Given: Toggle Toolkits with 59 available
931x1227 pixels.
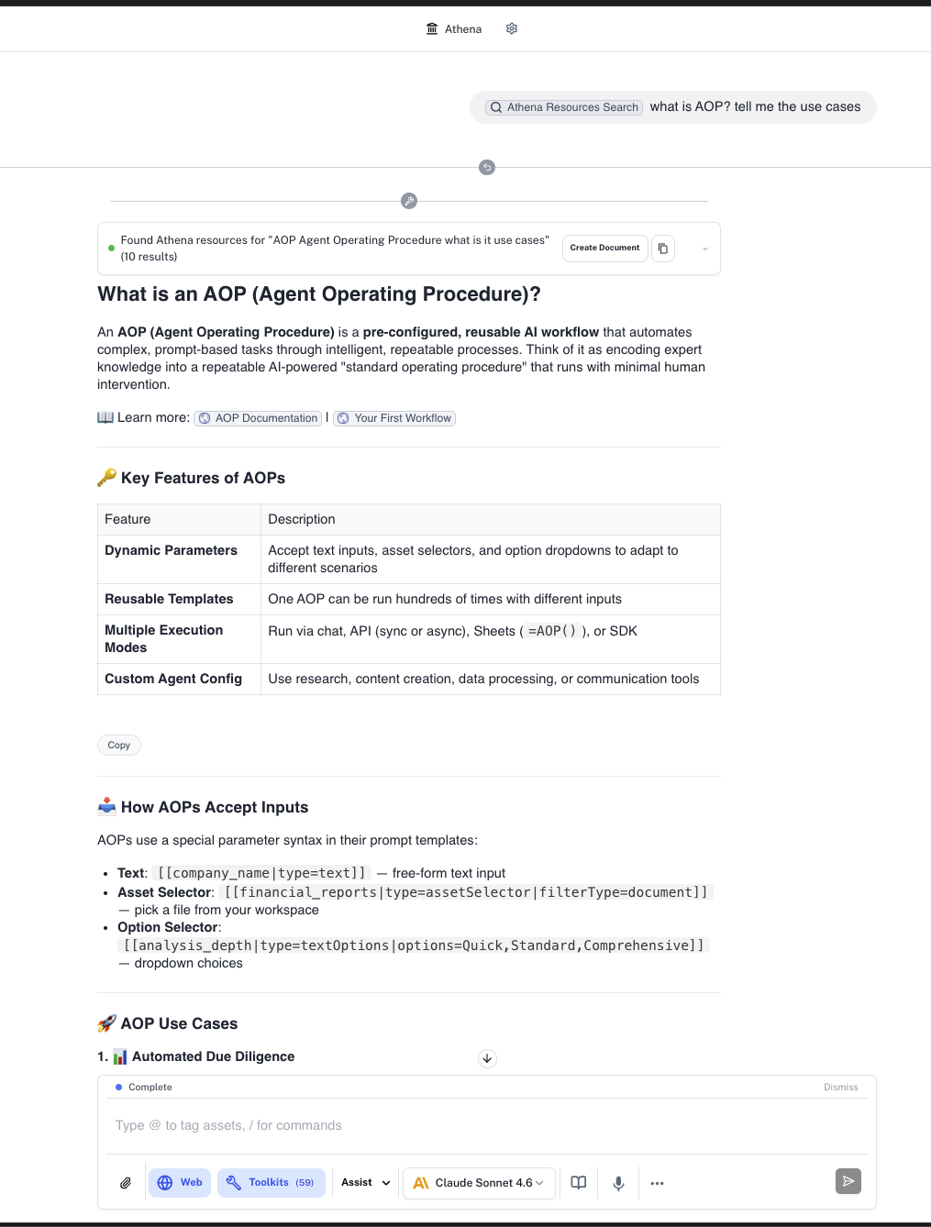Looking at the screenshot, I should pos(272,1183).
